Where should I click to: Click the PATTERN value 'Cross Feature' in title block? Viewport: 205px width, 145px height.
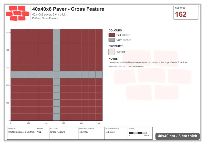(57, 132)
